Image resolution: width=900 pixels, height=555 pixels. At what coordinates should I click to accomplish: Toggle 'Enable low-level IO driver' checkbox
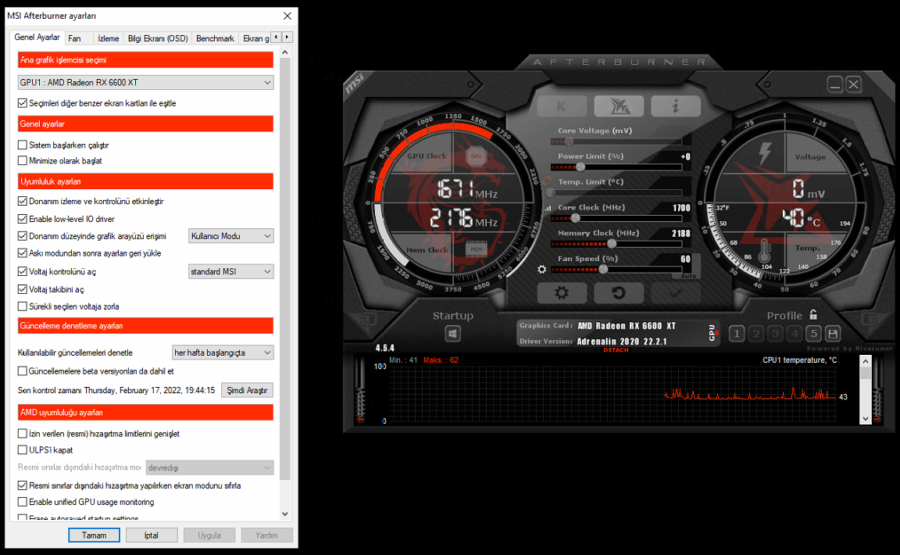pos(23,218)
